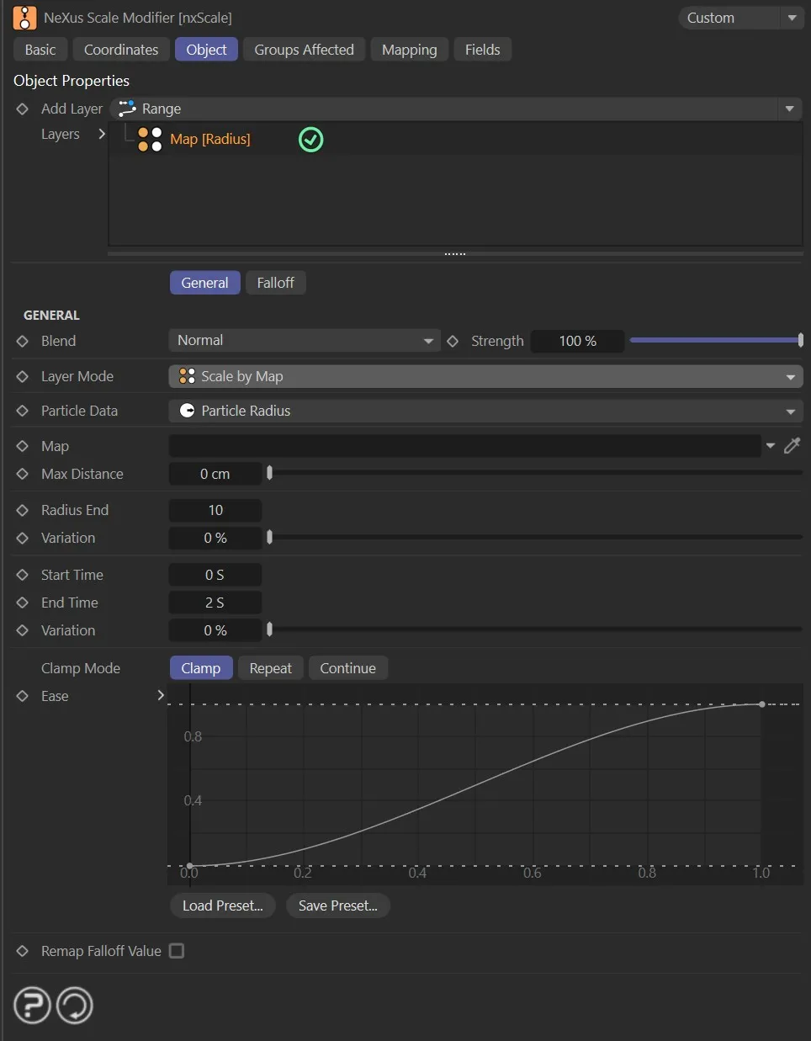The height and width of the screenshot is (1041, 811).
Task: Open the Particle Data dropdown
Action: point(485,411)
